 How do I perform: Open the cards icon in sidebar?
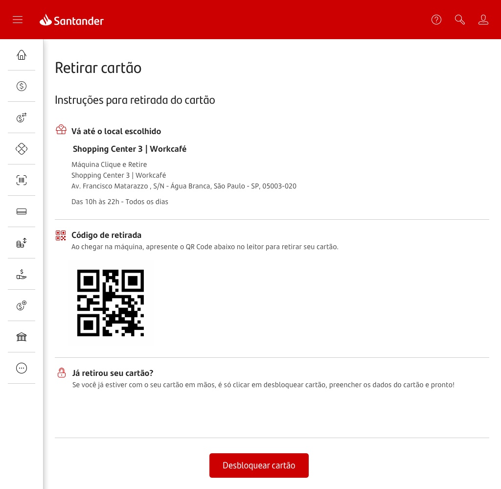[22, 211]
